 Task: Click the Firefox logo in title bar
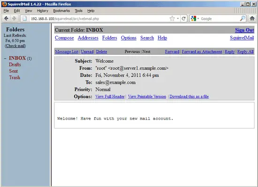coord(4,4)
